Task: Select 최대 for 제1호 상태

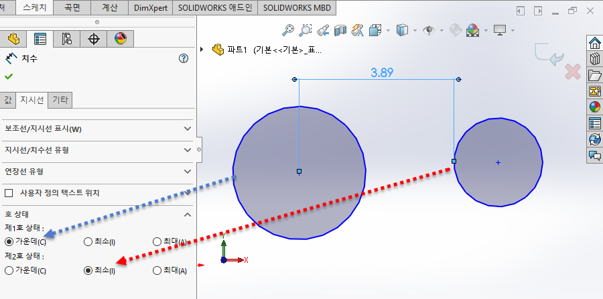Action: pyautogui.click(x=157, y=241)
